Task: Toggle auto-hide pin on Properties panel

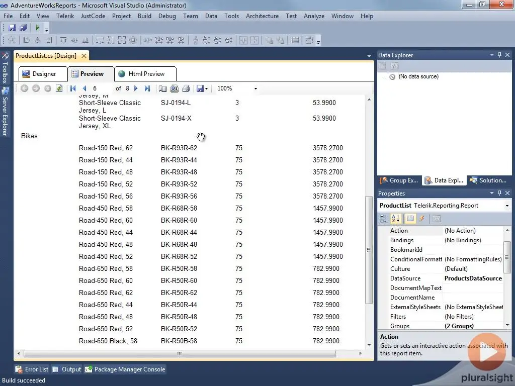Action: tap(499, 193)
